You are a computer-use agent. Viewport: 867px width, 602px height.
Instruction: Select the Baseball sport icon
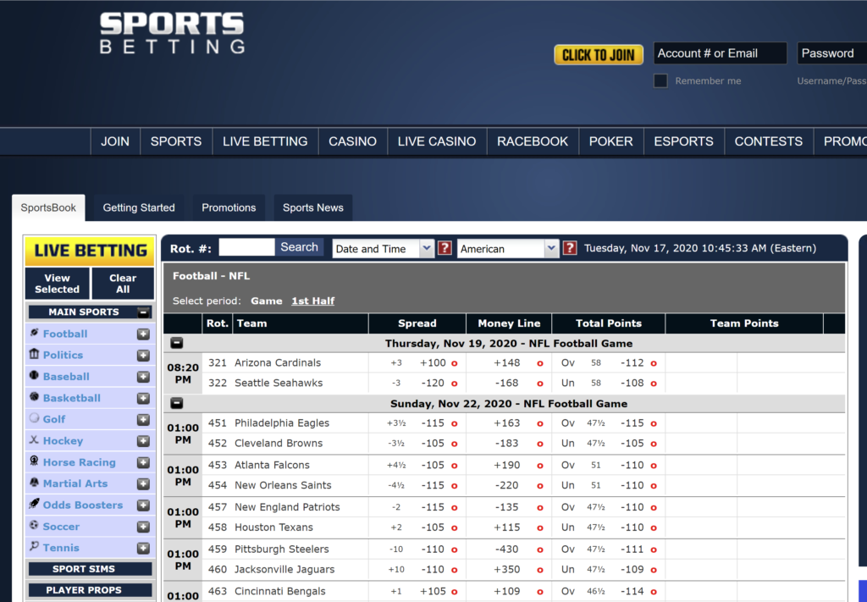click(34, 376)
